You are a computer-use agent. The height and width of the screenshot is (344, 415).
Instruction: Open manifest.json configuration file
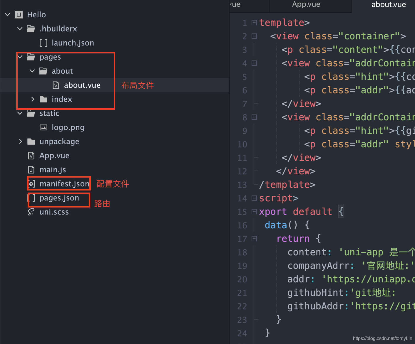click(64, 184)
